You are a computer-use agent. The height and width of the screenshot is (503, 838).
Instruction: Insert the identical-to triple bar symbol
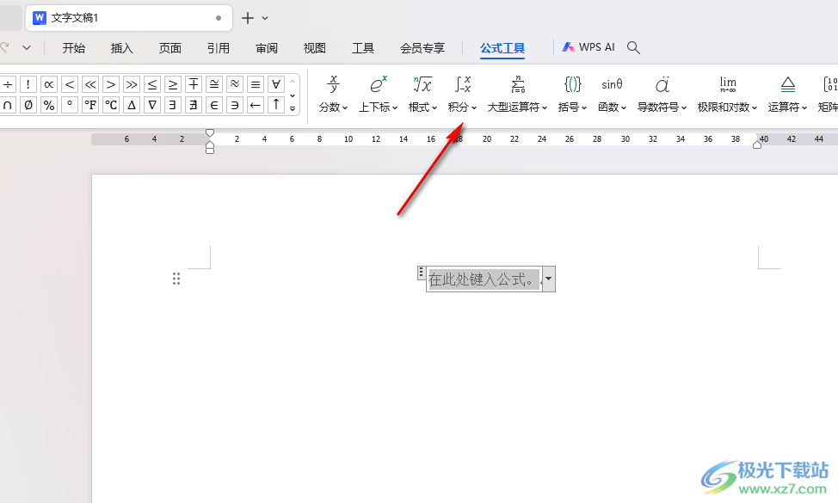[x=256, y=84]
